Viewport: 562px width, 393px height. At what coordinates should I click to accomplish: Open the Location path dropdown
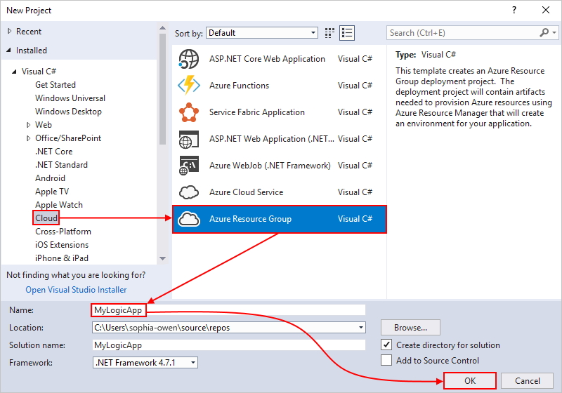(x=361, y=327)
